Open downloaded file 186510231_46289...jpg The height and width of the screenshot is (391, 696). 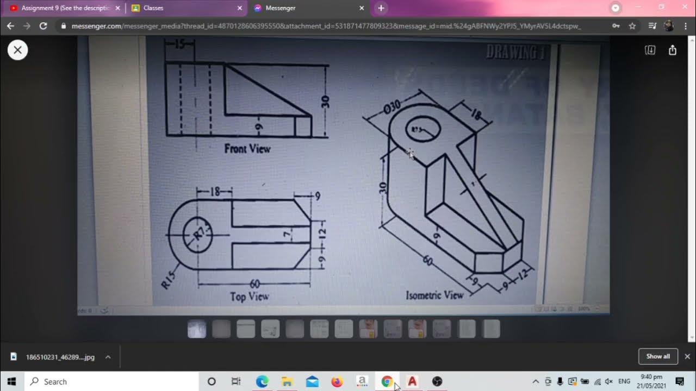[x=60, y=357]
